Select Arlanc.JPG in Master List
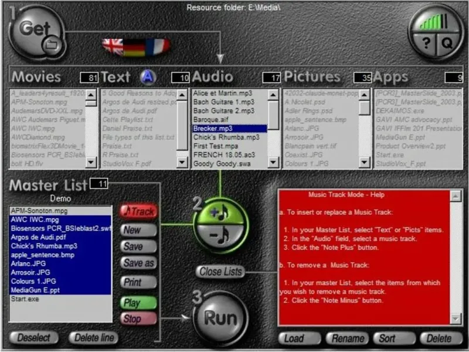This screenshot has width=469, height=352. click(61, 263)
